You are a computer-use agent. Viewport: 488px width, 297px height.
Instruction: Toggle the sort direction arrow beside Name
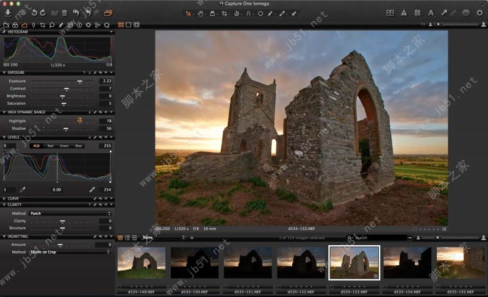click(x=192, y=238)
